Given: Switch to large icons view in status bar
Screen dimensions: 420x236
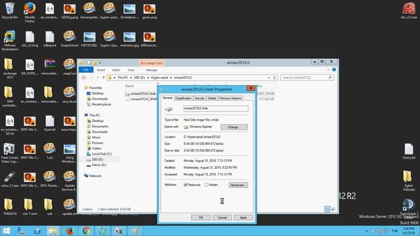Looking at the screenshot, I should 333,209.
